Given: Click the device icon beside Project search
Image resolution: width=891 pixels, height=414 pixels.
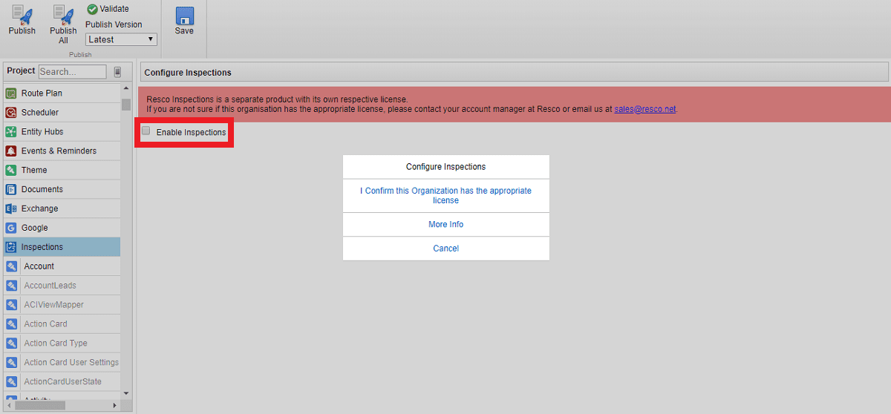Looking at the screenshot, I should click(117, 72).
